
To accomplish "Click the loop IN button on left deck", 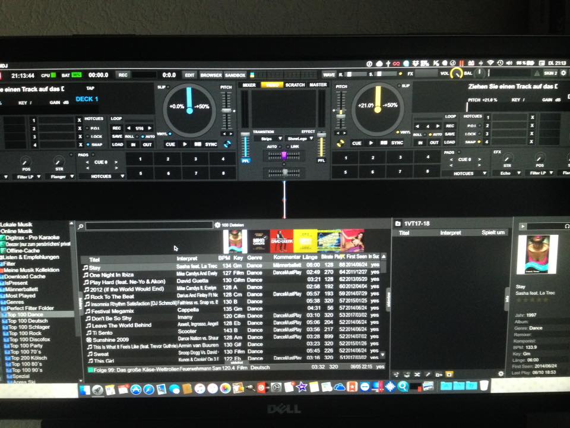I will pos(133,144).
